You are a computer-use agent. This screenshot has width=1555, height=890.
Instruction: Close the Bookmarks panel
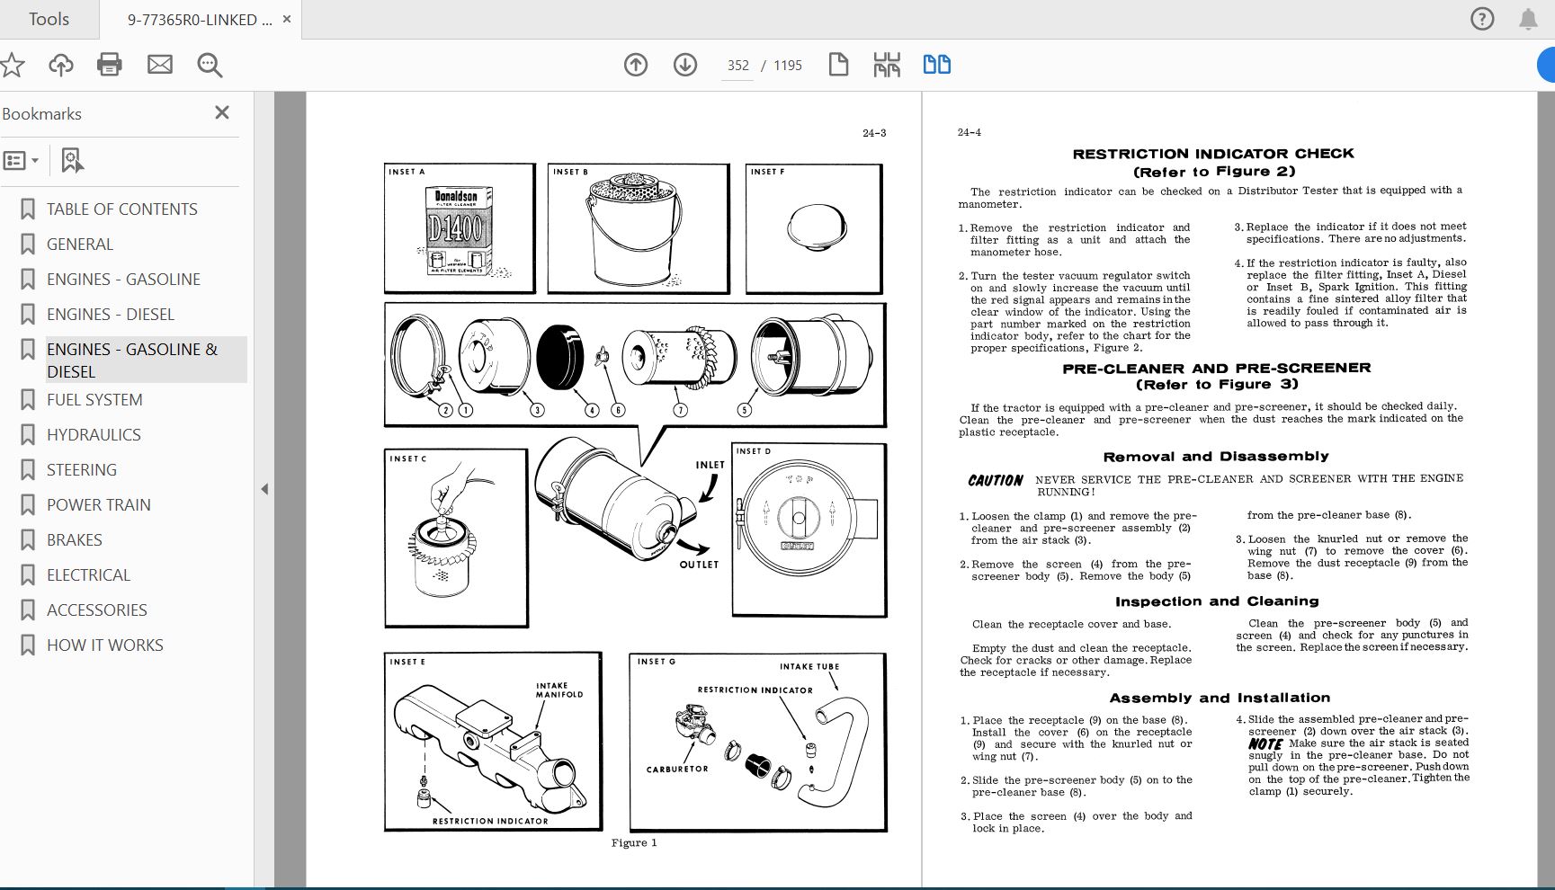(221, 112)
